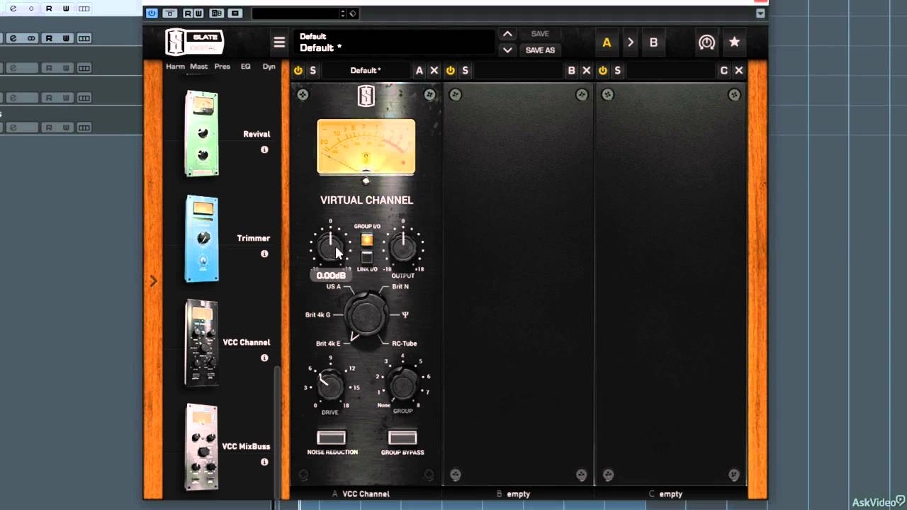Screen dimensions: 907x510
Task: Open the favorites star icon
Action: pyautogui.click(x=734, y=42)
